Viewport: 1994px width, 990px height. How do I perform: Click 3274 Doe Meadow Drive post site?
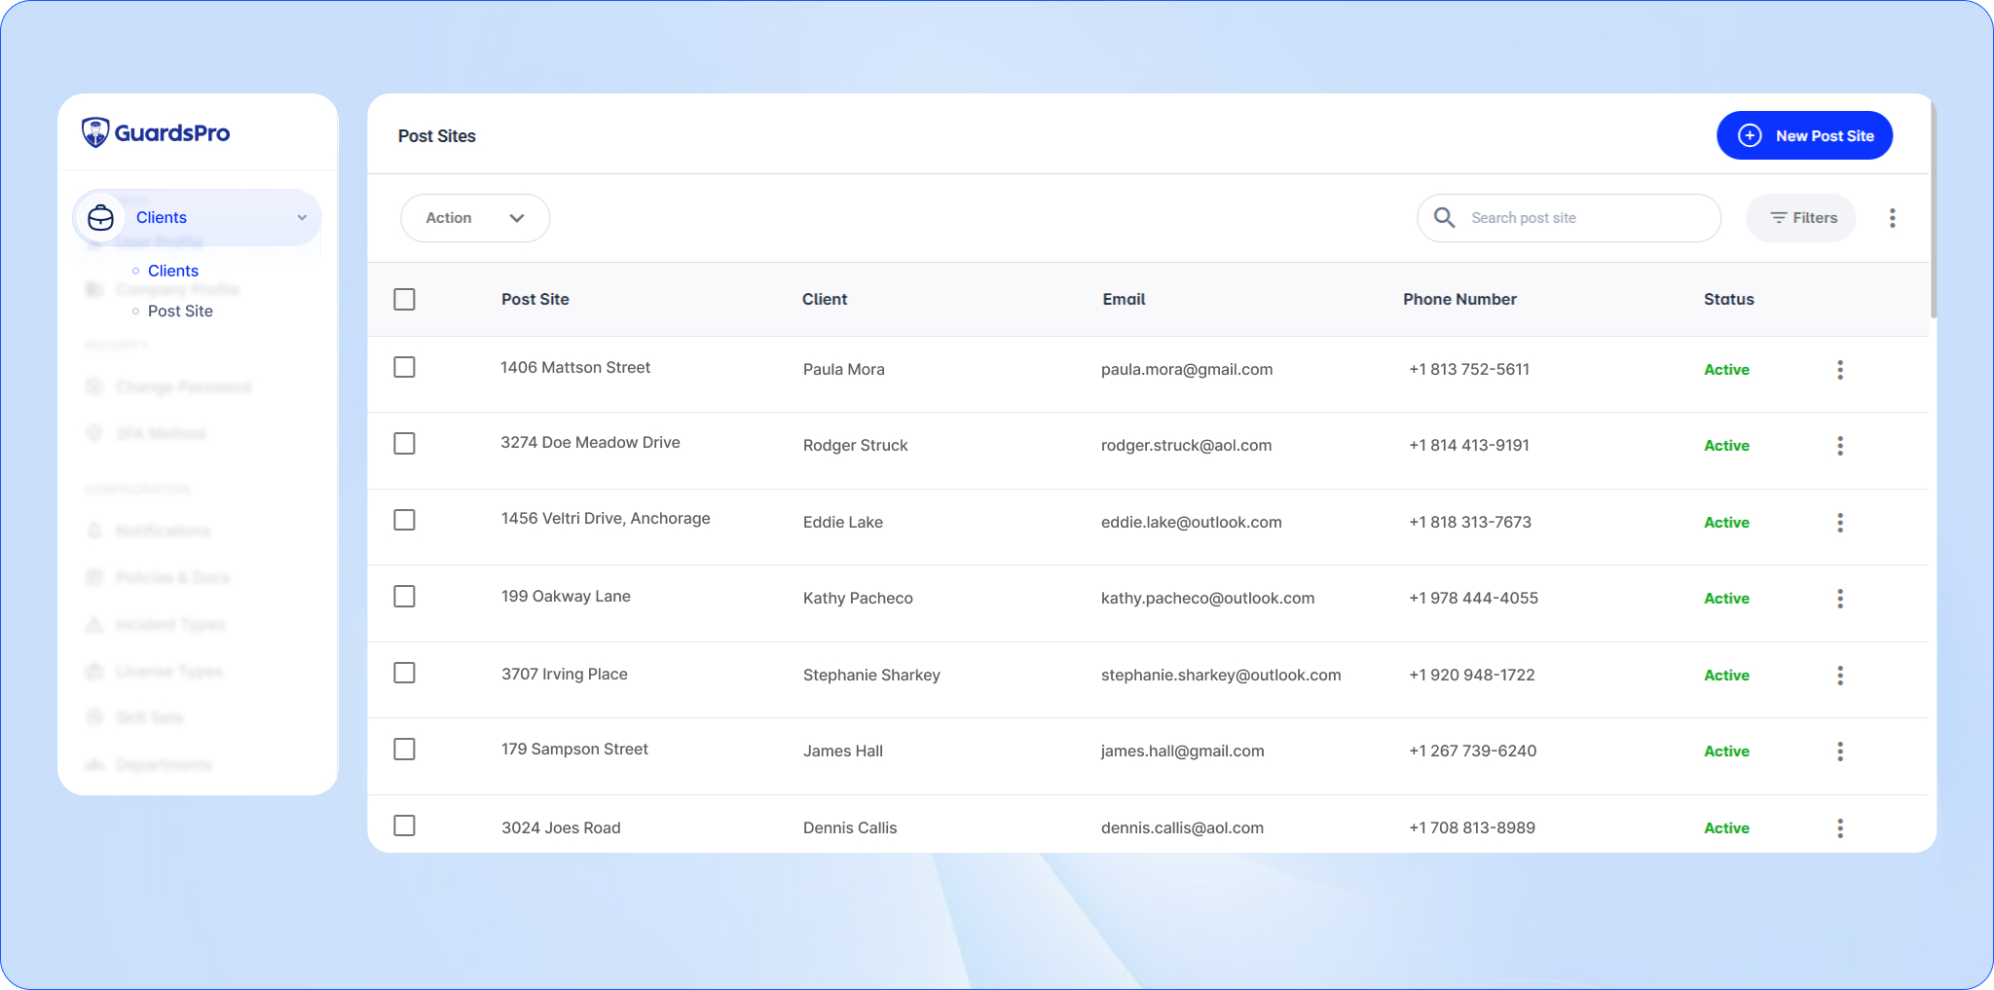click(591, 443)
